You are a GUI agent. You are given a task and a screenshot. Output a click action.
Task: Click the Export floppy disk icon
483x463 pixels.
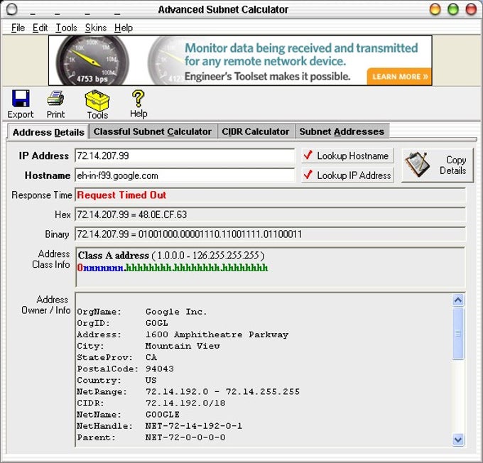pos(21,99)
